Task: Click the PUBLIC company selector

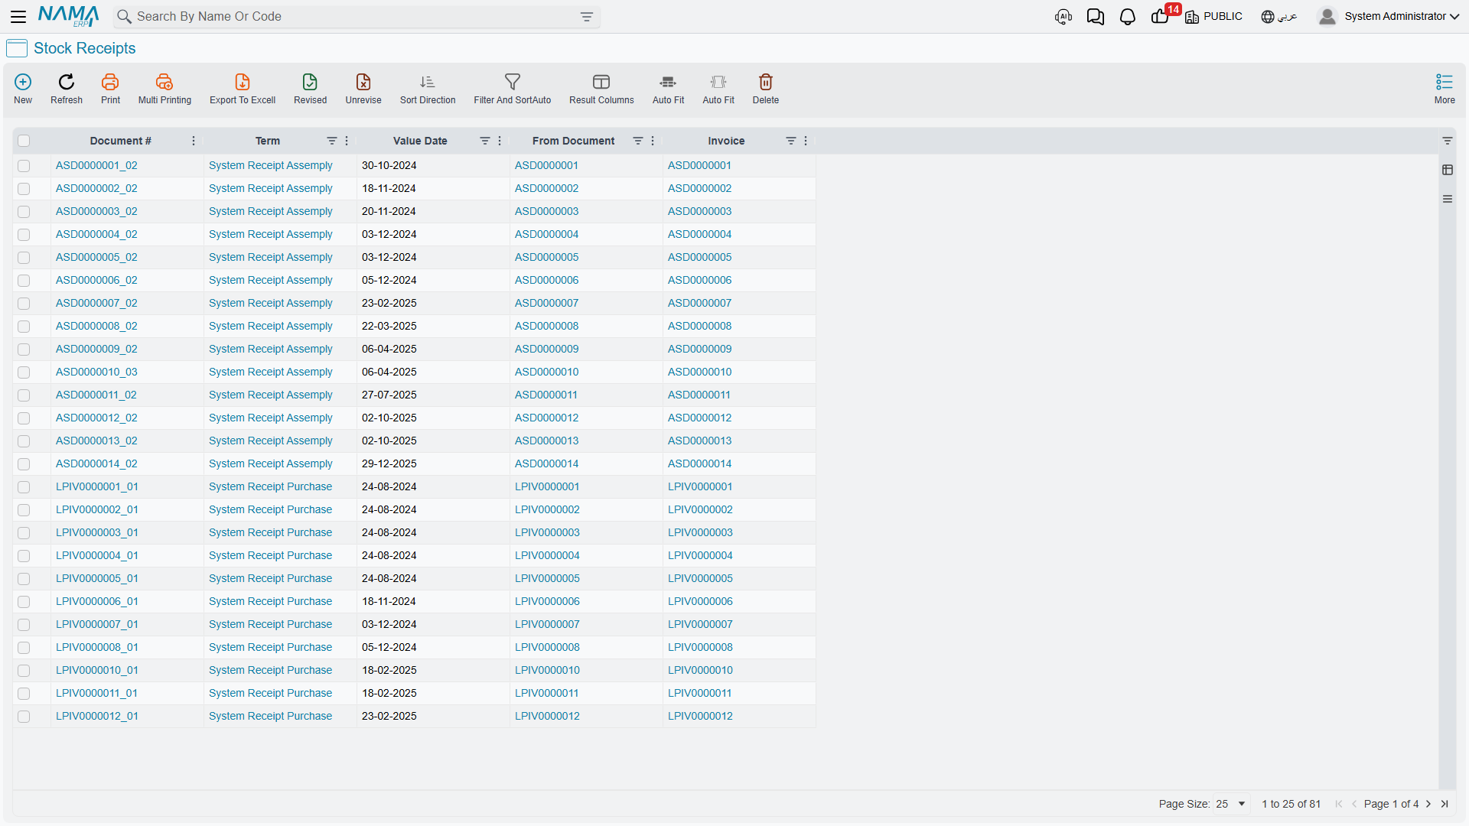Action: pos(1213,17)
